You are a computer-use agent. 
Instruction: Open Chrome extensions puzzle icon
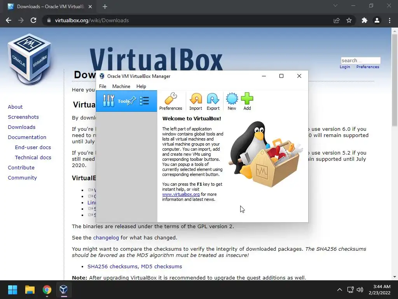point(365,20)
